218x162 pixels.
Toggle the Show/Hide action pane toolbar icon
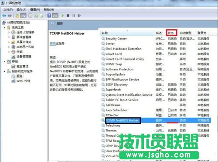[55, 16]
